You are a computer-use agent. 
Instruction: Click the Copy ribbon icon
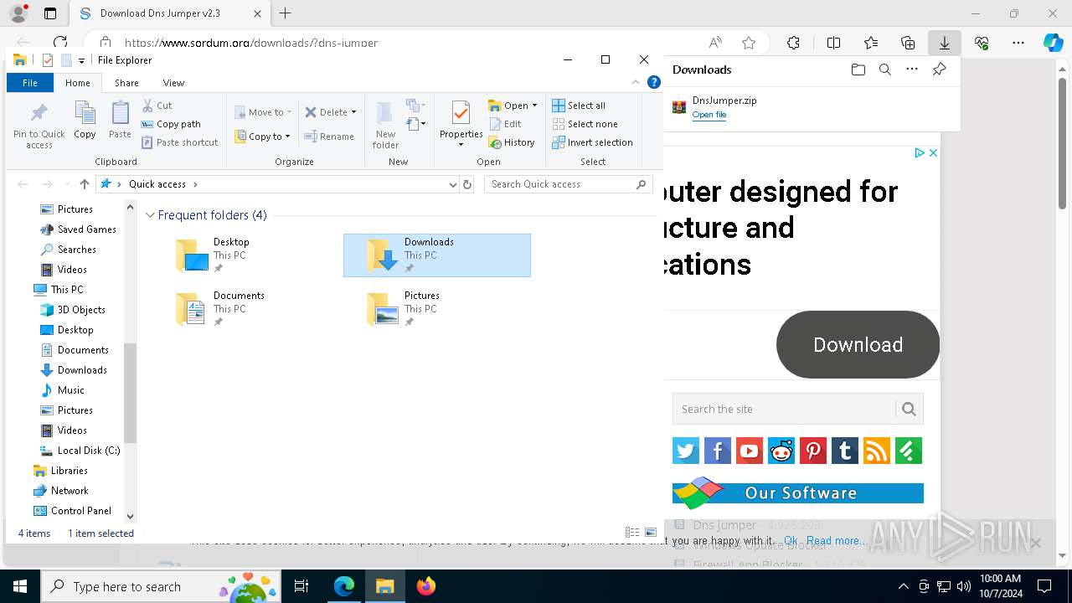85,120
